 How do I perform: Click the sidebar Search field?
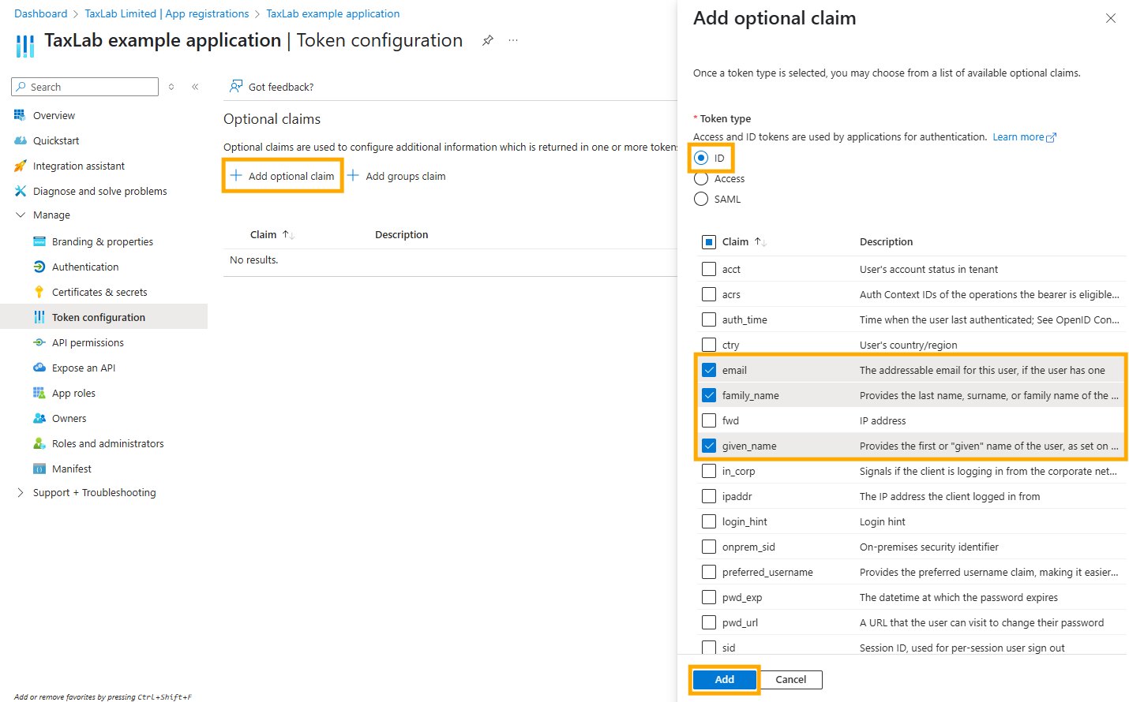85,87
